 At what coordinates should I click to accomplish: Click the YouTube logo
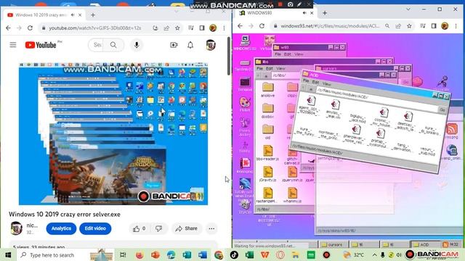41,45
